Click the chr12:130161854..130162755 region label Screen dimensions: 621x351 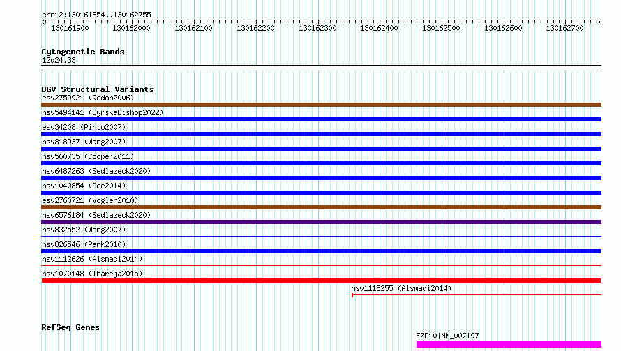tap(96, 15)
